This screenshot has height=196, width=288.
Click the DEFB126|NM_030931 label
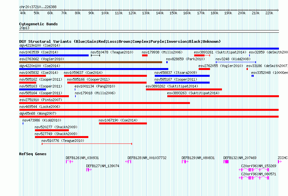pyautogui.click(x=82, y=158)
